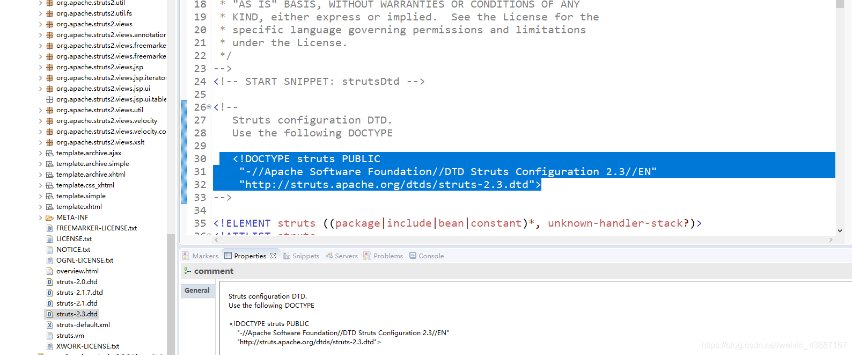852x355 pixels.
Task: Click the struts-2.3.dtd file icon
Action: pos(49,314)
